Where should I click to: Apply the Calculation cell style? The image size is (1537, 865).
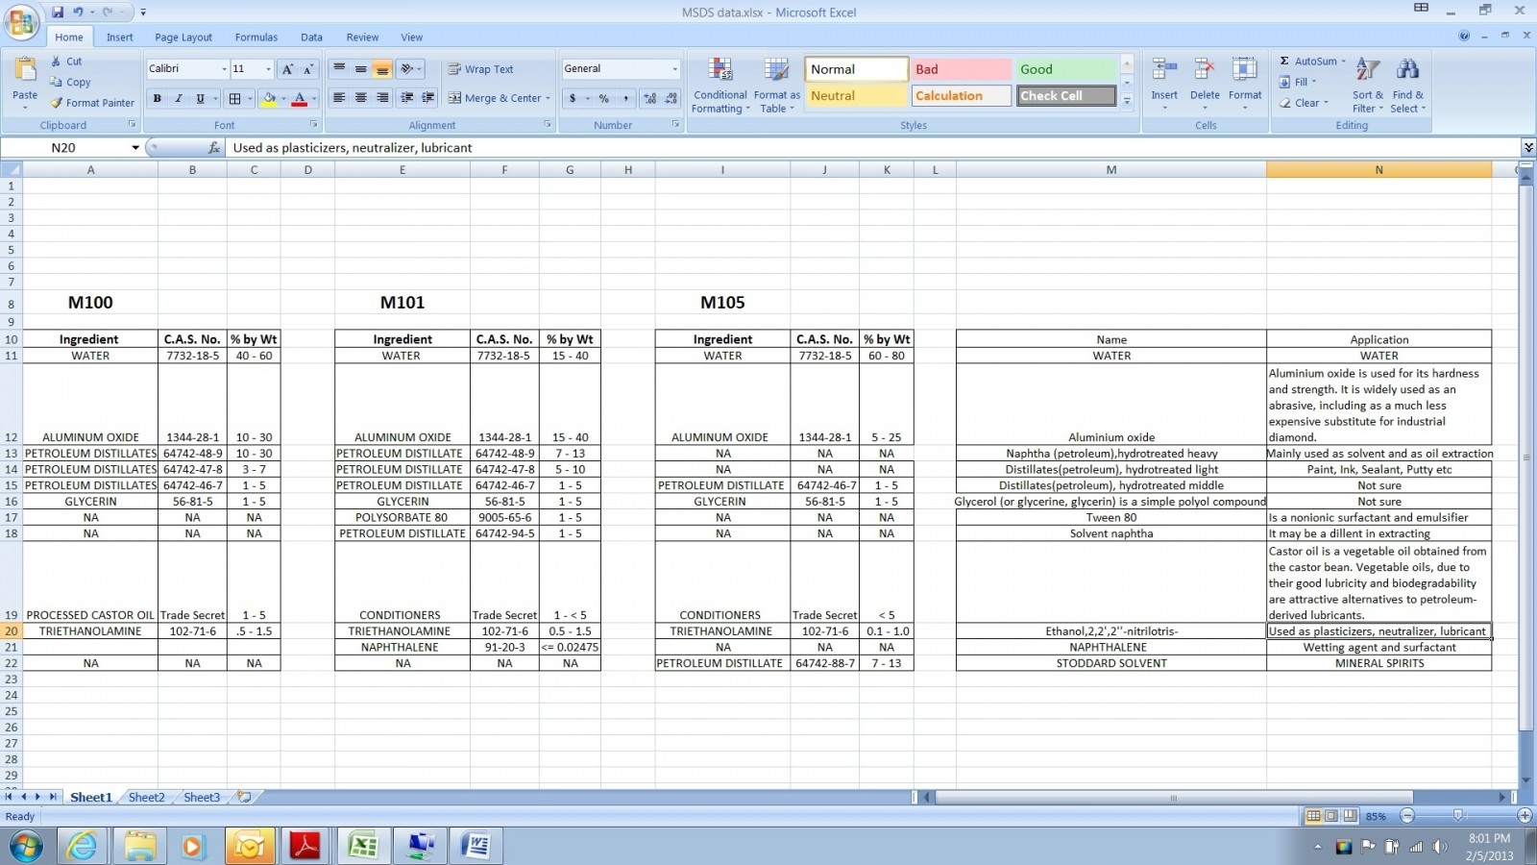[x=960, y=96]
